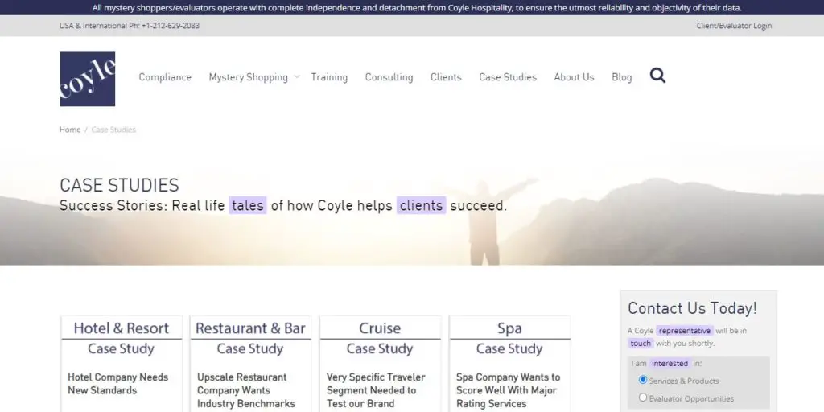Click the Coyle logo
This screenshot has height=412, width=824.
[x=87, y=79]
